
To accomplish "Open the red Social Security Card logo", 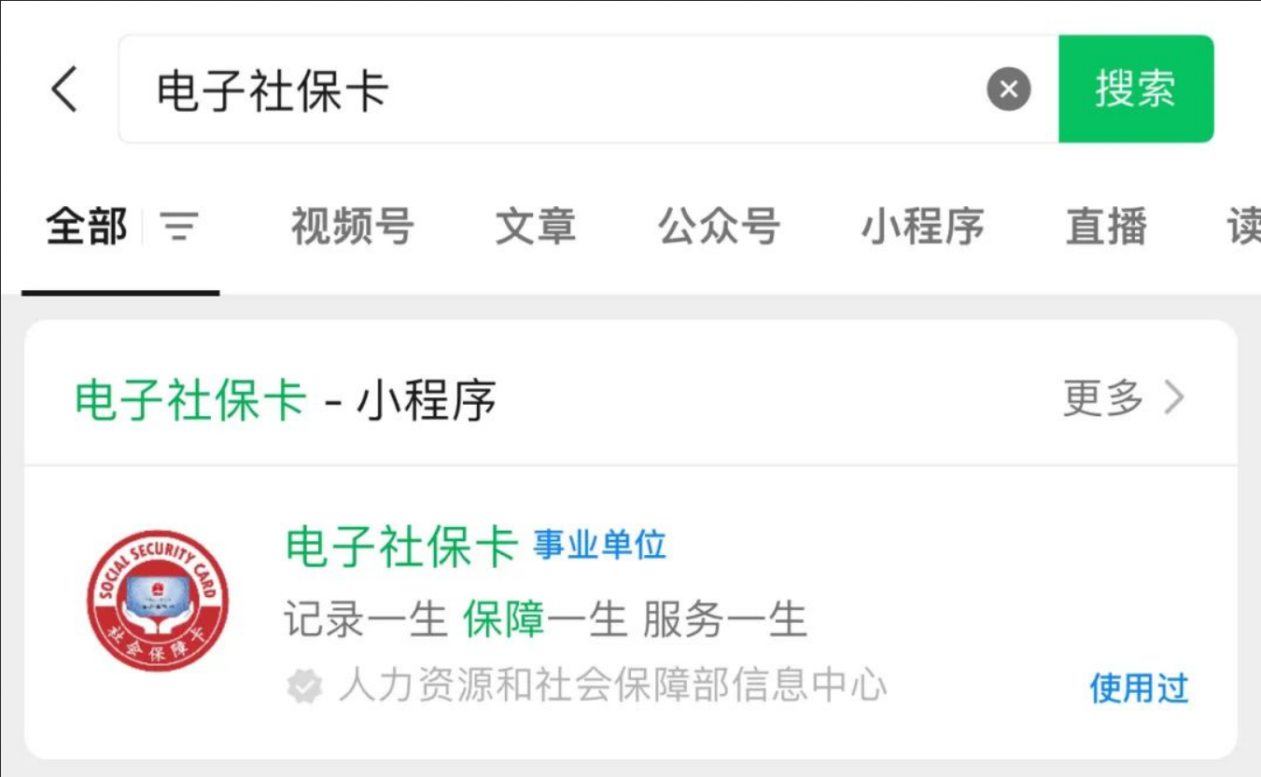I will [x=158, y=601].
